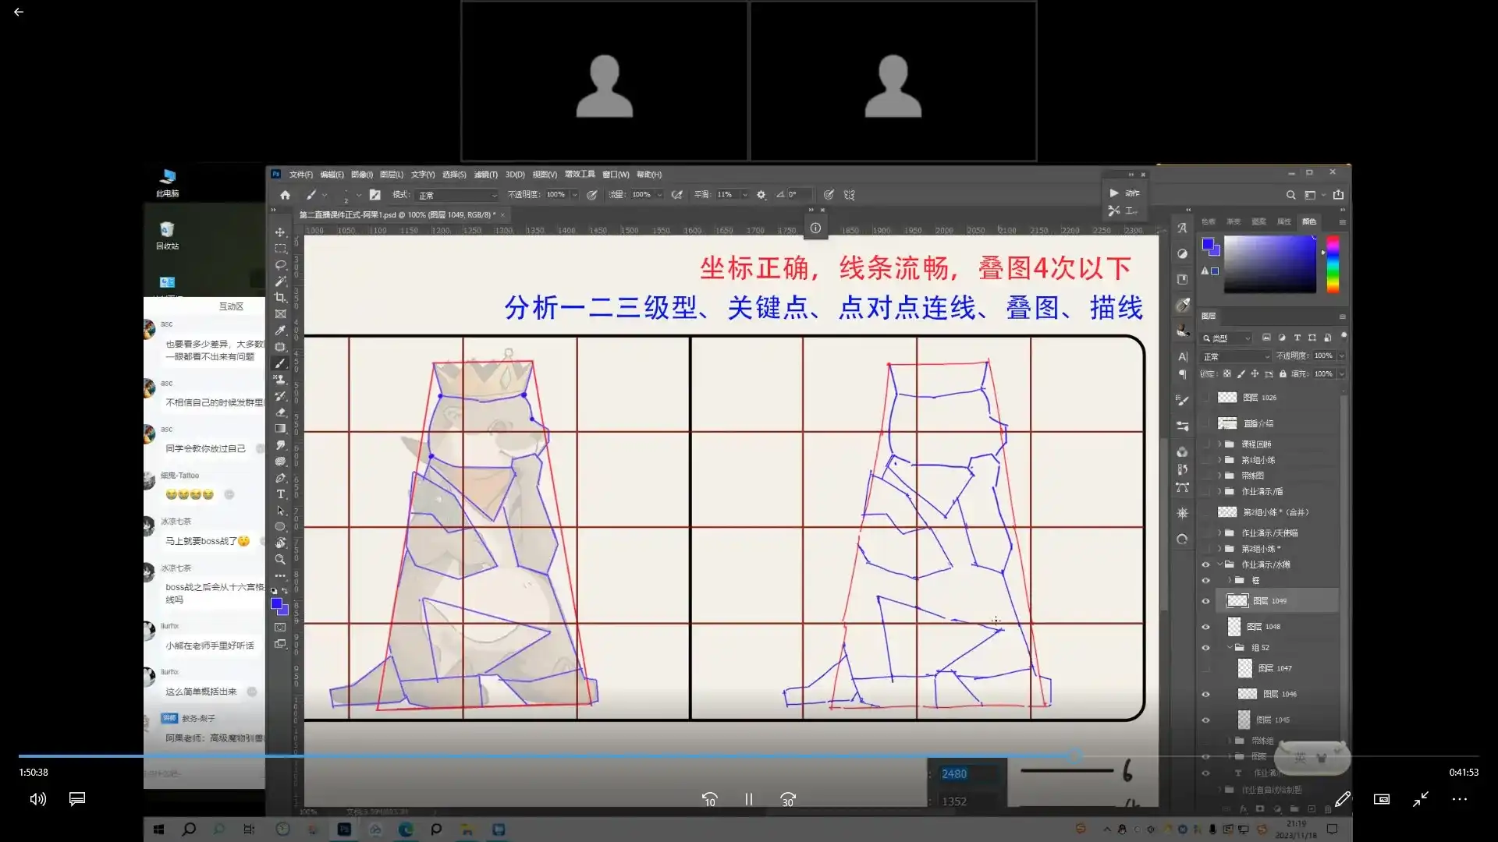Screen dimensions: 1498x842
Task: Switch to the 颜色 panel tab
Action: click(x=1309, y=221)
